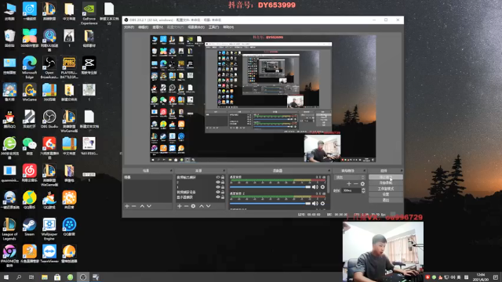The height and width of the screenshot is (282, 502).
Task: Select the scene entry in scenes list
Action: [x=147, y=177]
